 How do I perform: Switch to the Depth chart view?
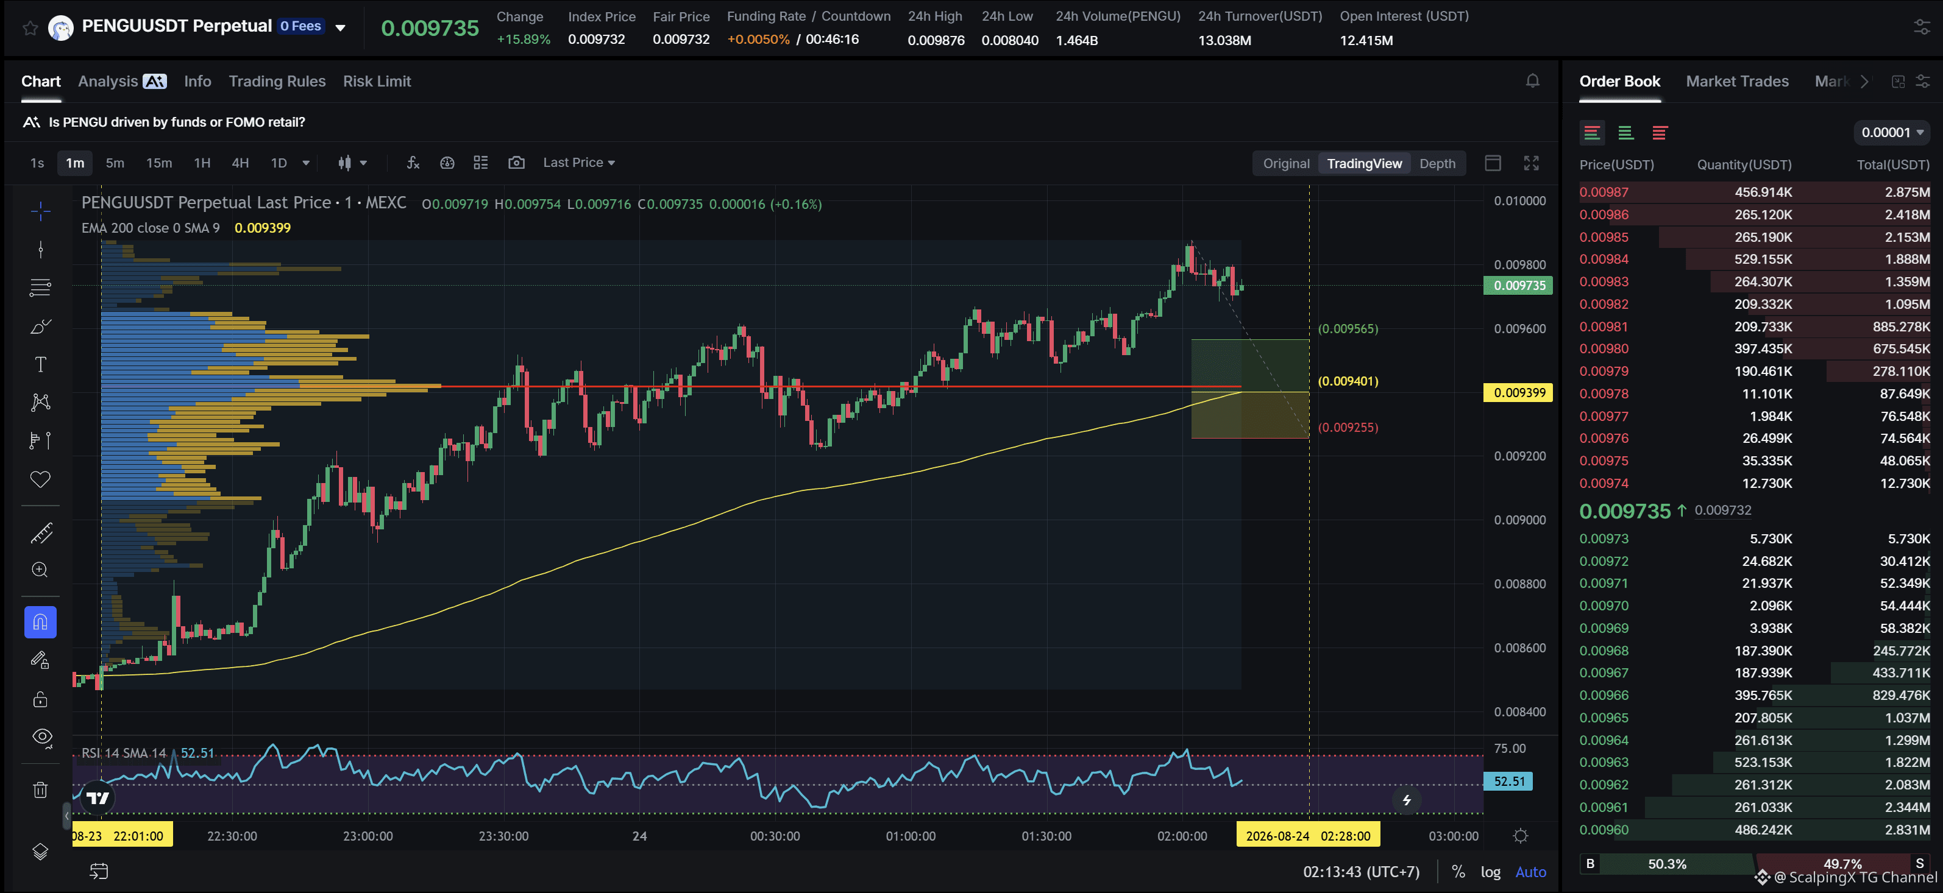tap(1437, 163)
